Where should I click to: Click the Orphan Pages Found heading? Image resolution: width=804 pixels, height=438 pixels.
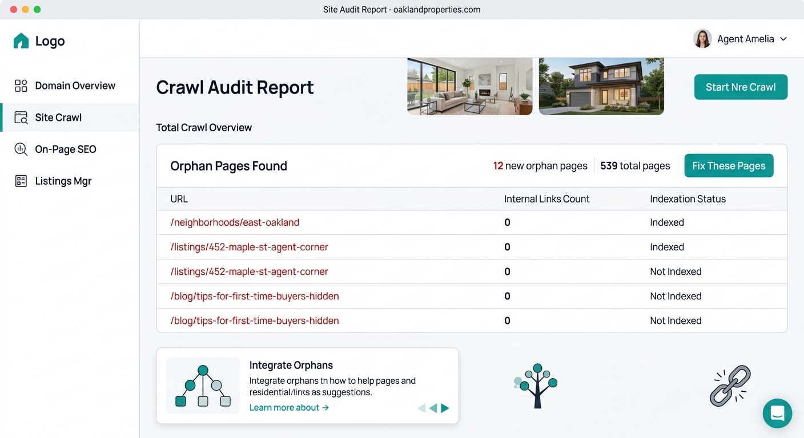pos(228,166)
